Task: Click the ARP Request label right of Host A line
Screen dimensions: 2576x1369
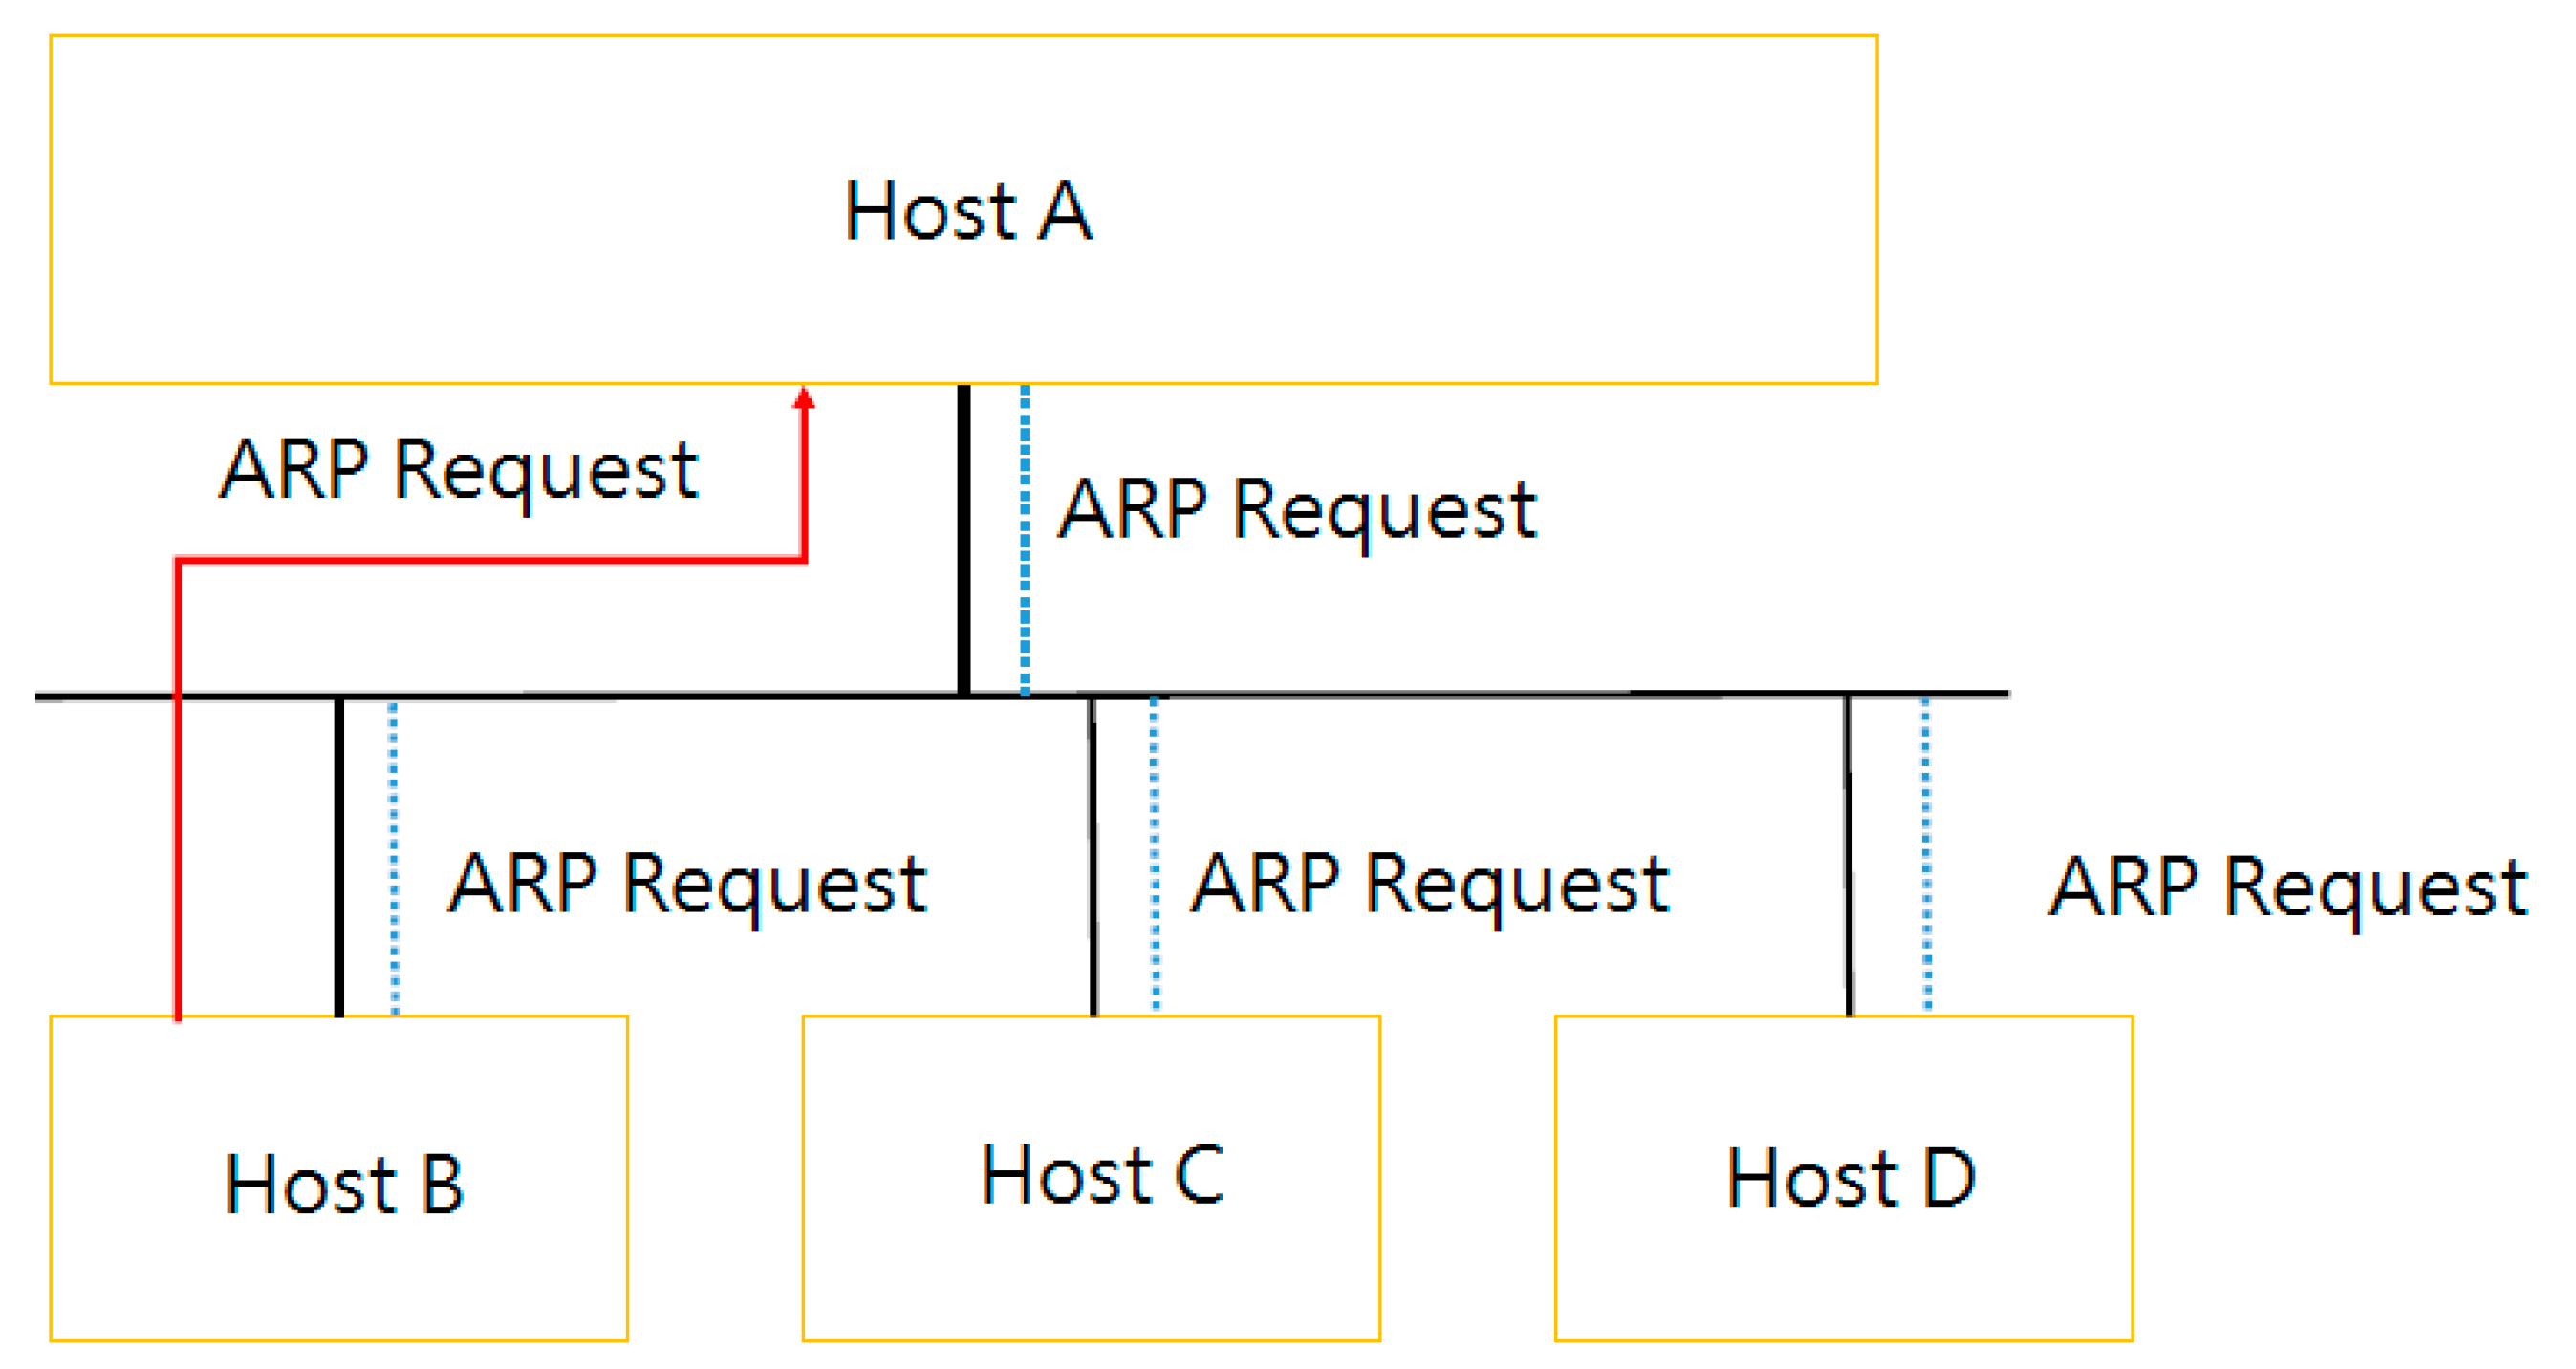Action: [x=1297, y=509]
